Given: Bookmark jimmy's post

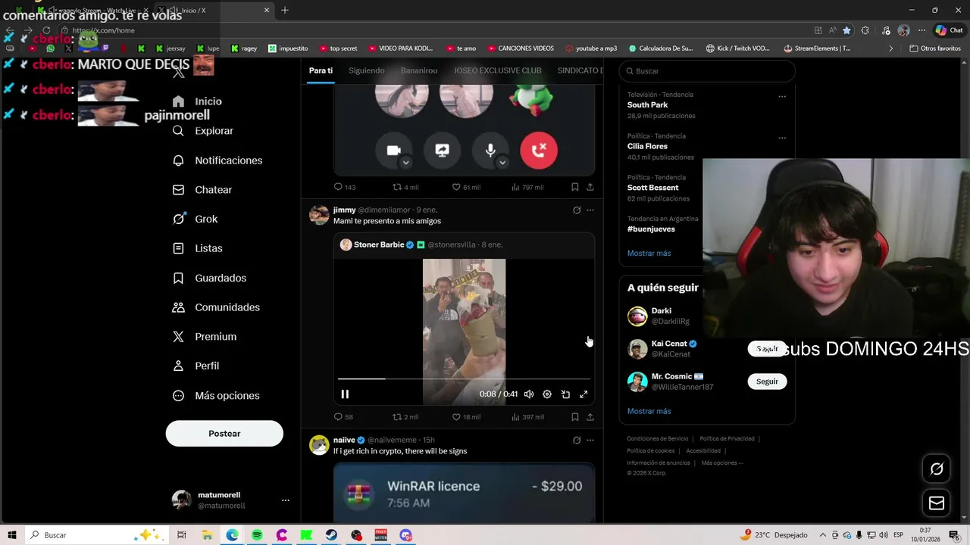Looking at the screenshot, I should coord(574,417).
